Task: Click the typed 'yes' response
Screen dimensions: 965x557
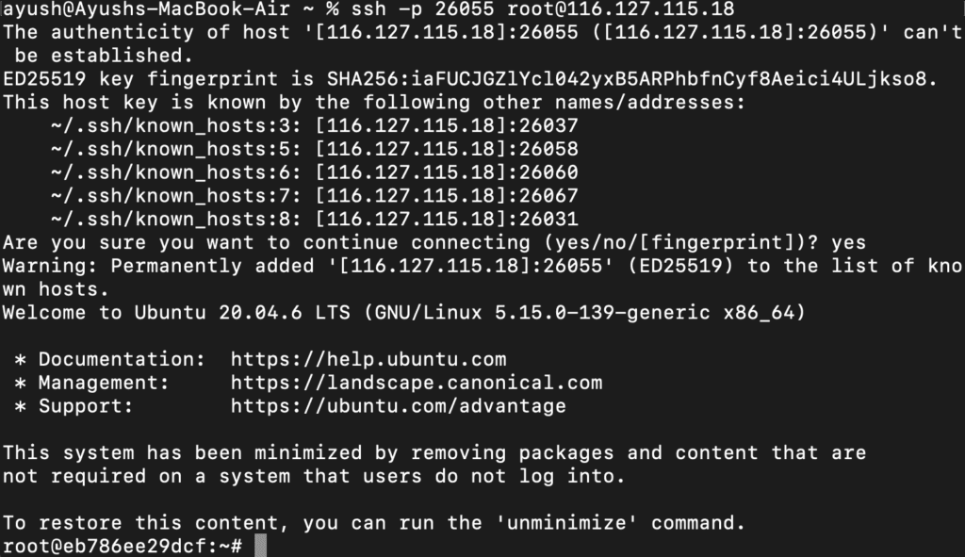Action: (x=849, y=242)
